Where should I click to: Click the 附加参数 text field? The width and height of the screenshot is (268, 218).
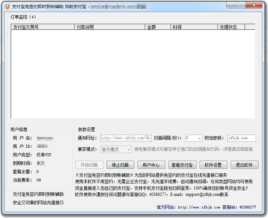pyautogui.click(x=242, y=138)
